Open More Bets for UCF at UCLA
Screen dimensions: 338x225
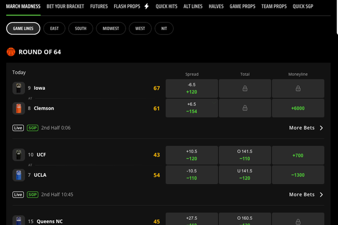click(302, 195)
